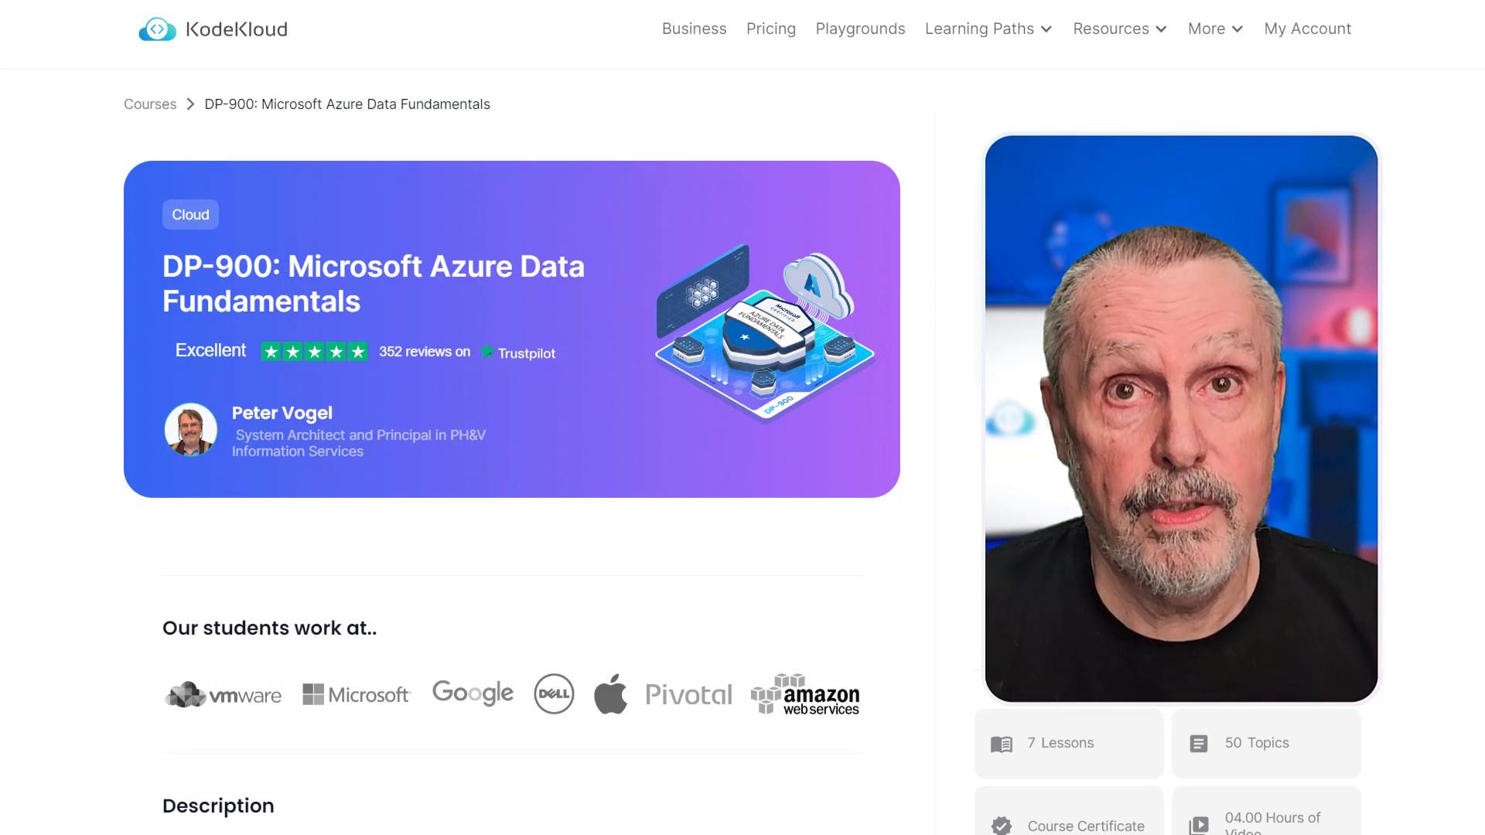
Task: Click the five-star Trustpilot rating
Action: pyautogui.click(x=314, y=352)
